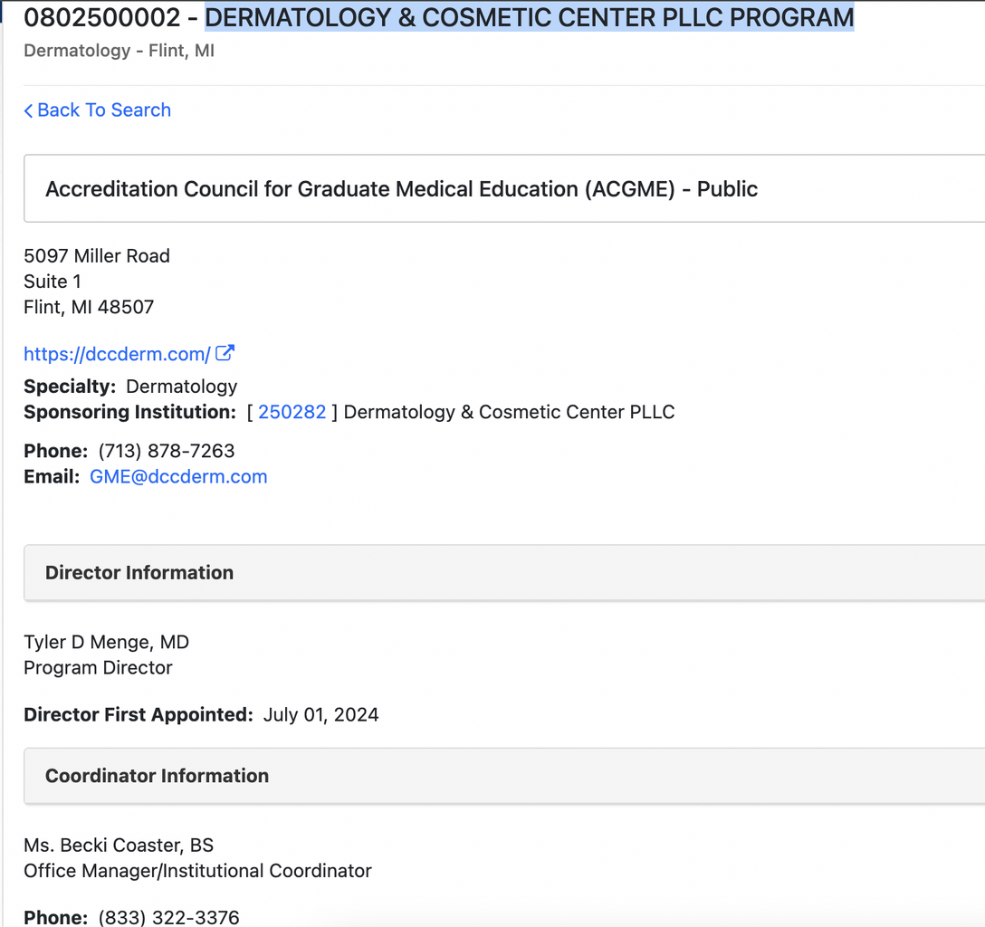Click the 5097 Miller Road address line
The height and width of the screenshot is (927, 985).
97,256
